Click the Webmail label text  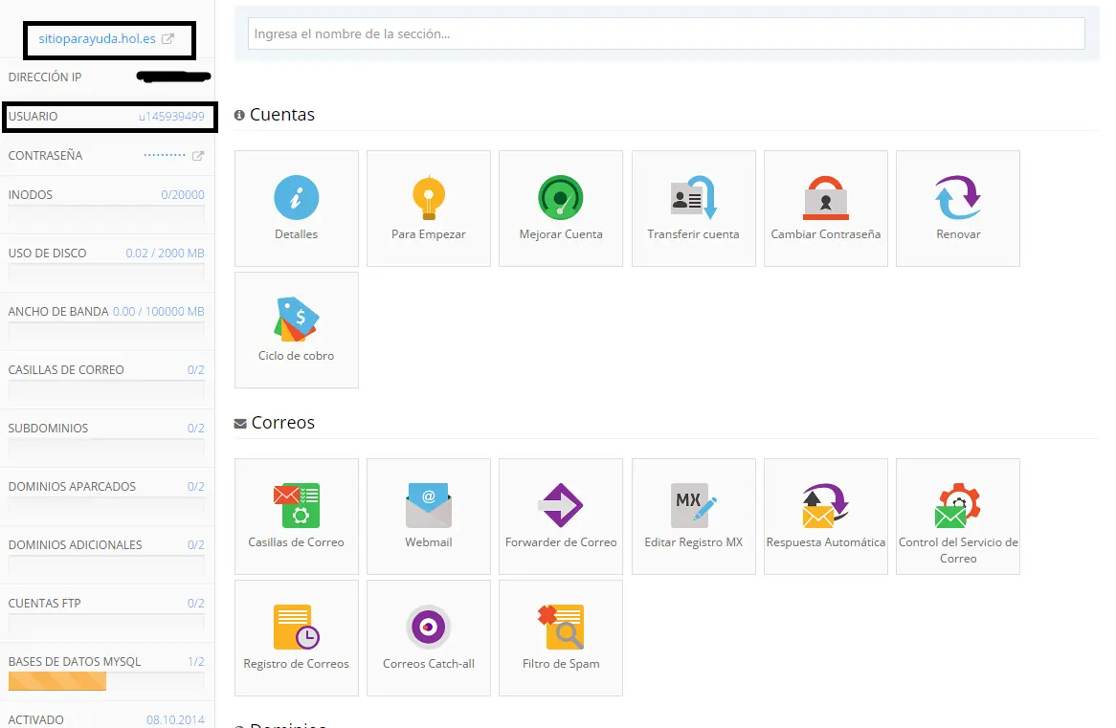tap(429, 542)
